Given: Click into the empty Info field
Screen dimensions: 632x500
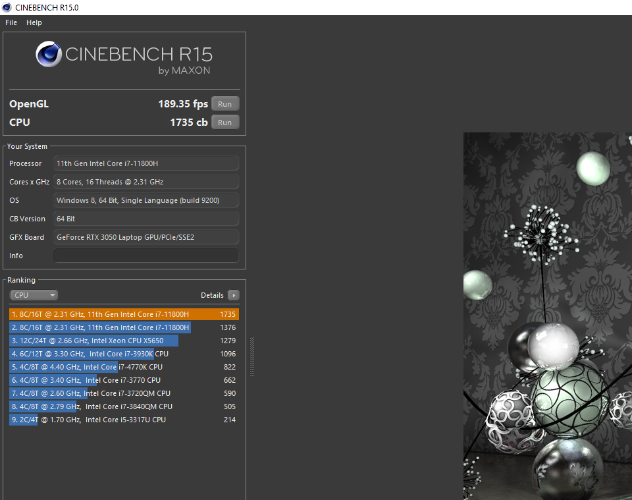Looking at the screenshot, I should coord(146,256).
